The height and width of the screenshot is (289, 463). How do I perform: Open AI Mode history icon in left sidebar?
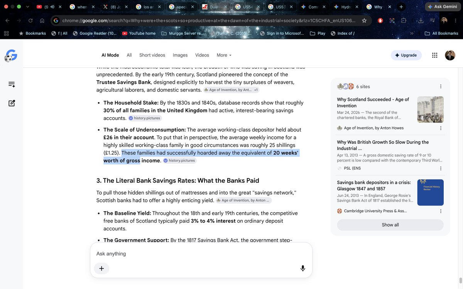click(x=12, y=84)
